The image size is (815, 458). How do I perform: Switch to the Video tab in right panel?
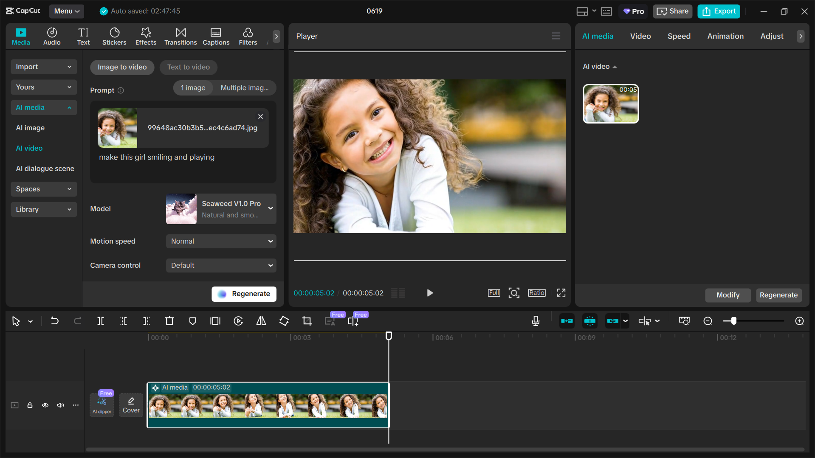640,36
